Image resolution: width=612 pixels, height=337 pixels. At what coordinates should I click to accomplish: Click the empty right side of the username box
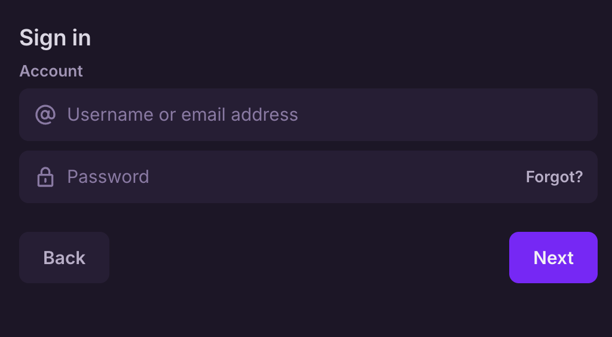tap(478, 115)
